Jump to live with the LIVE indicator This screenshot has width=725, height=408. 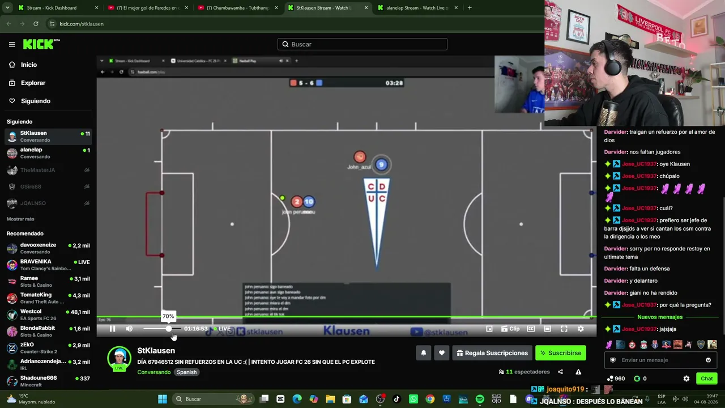click(222, 329)
